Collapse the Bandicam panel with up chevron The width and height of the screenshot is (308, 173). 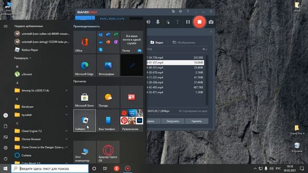[x=211, y=32]
